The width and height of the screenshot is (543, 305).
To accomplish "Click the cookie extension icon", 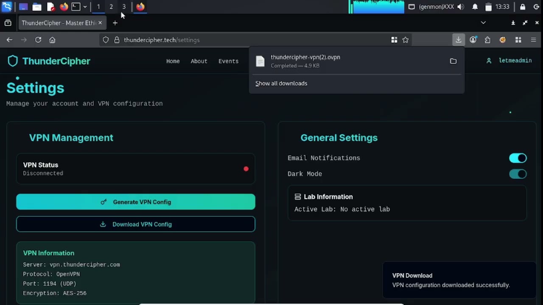I will (503, 40).
